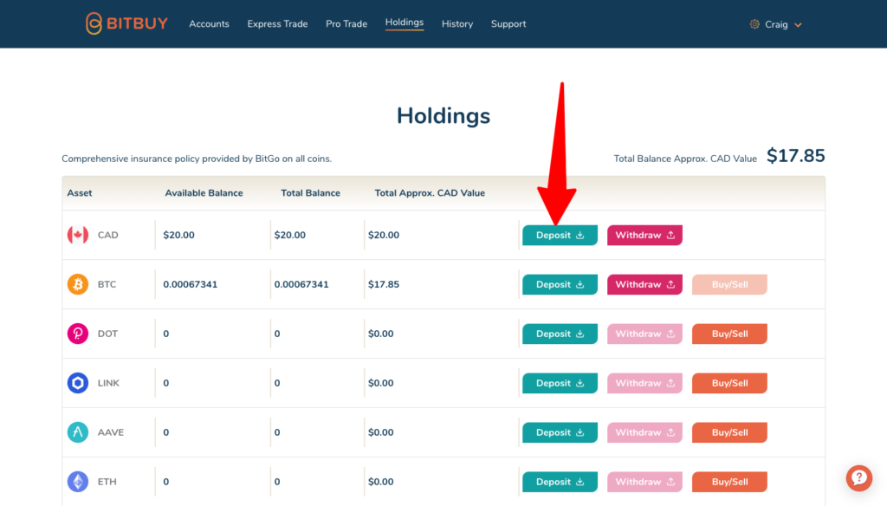
Task: Click Buy/Sell for AAVE
Action: [729, 431]
